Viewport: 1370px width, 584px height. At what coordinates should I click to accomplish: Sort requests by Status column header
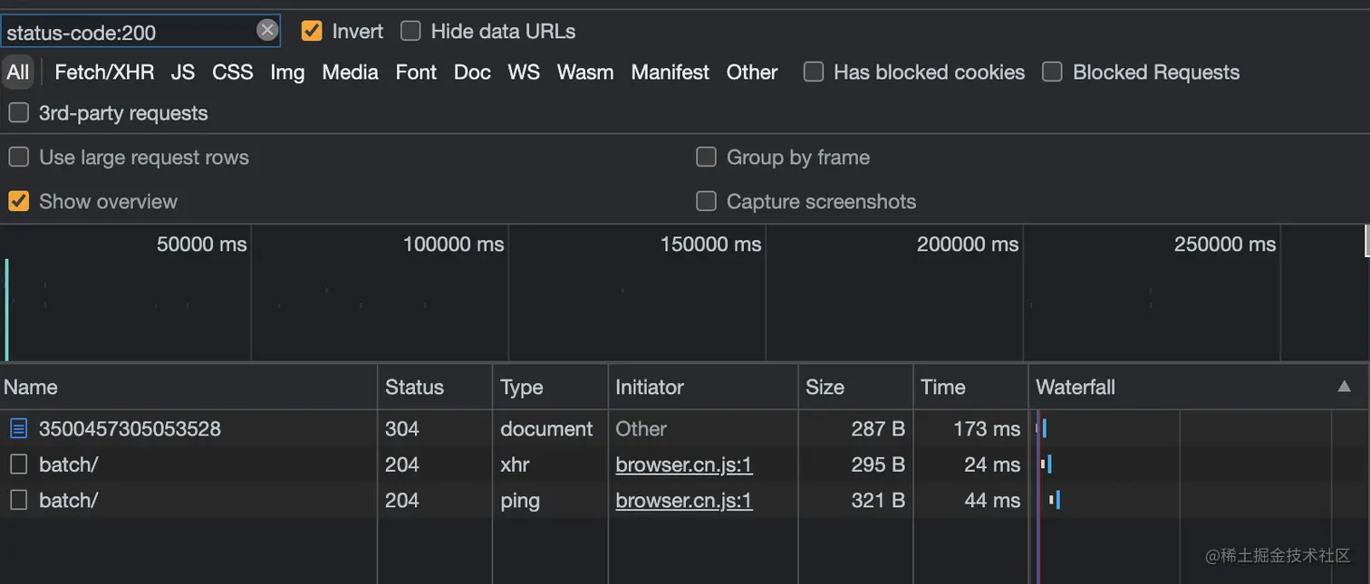414,387
